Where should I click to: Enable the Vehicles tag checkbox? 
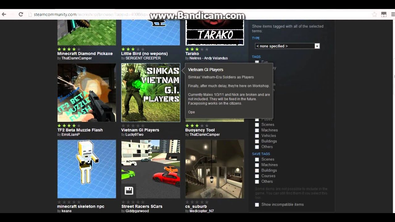click(257, 136)
